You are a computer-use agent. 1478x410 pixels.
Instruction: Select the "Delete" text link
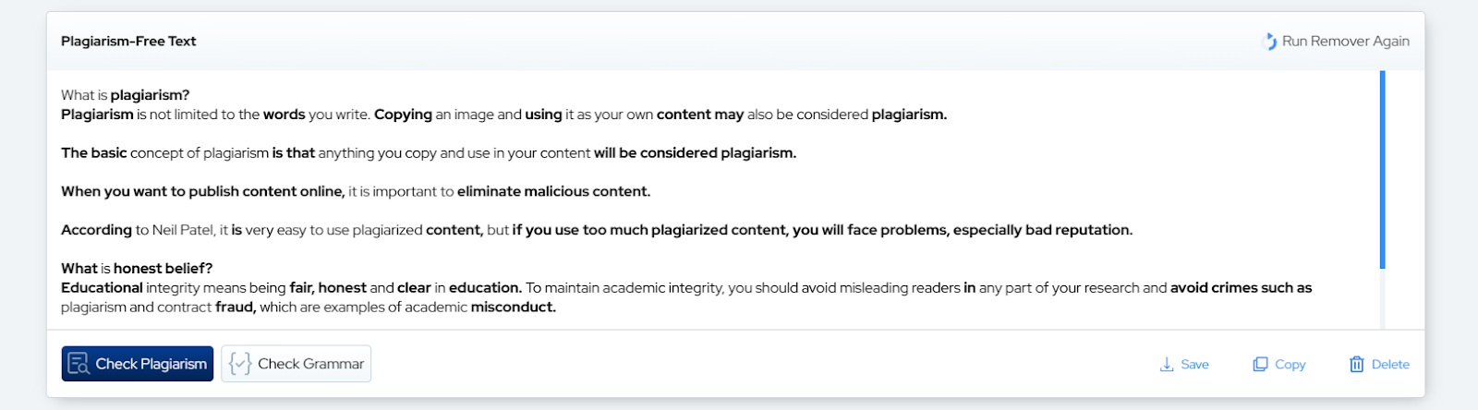[1390, 365]
